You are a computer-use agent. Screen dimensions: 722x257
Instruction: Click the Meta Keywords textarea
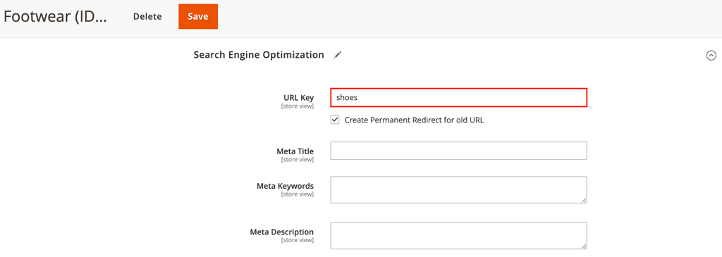pyautogui.click(x=458, y=190)
